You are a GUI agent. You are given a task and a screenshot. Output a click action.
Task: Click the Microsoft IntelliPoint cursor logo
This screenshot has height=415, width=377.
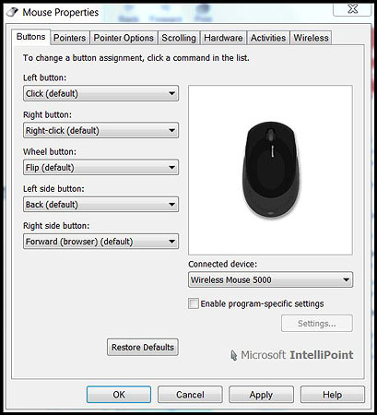234,355
